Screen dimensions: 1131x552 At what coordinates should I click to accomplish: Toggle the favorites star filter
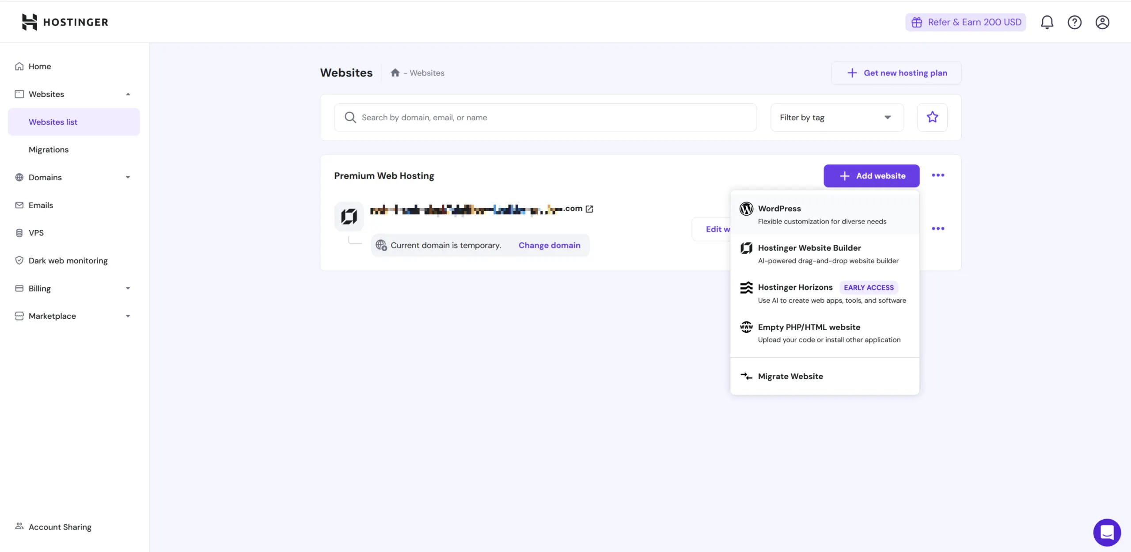932,117
